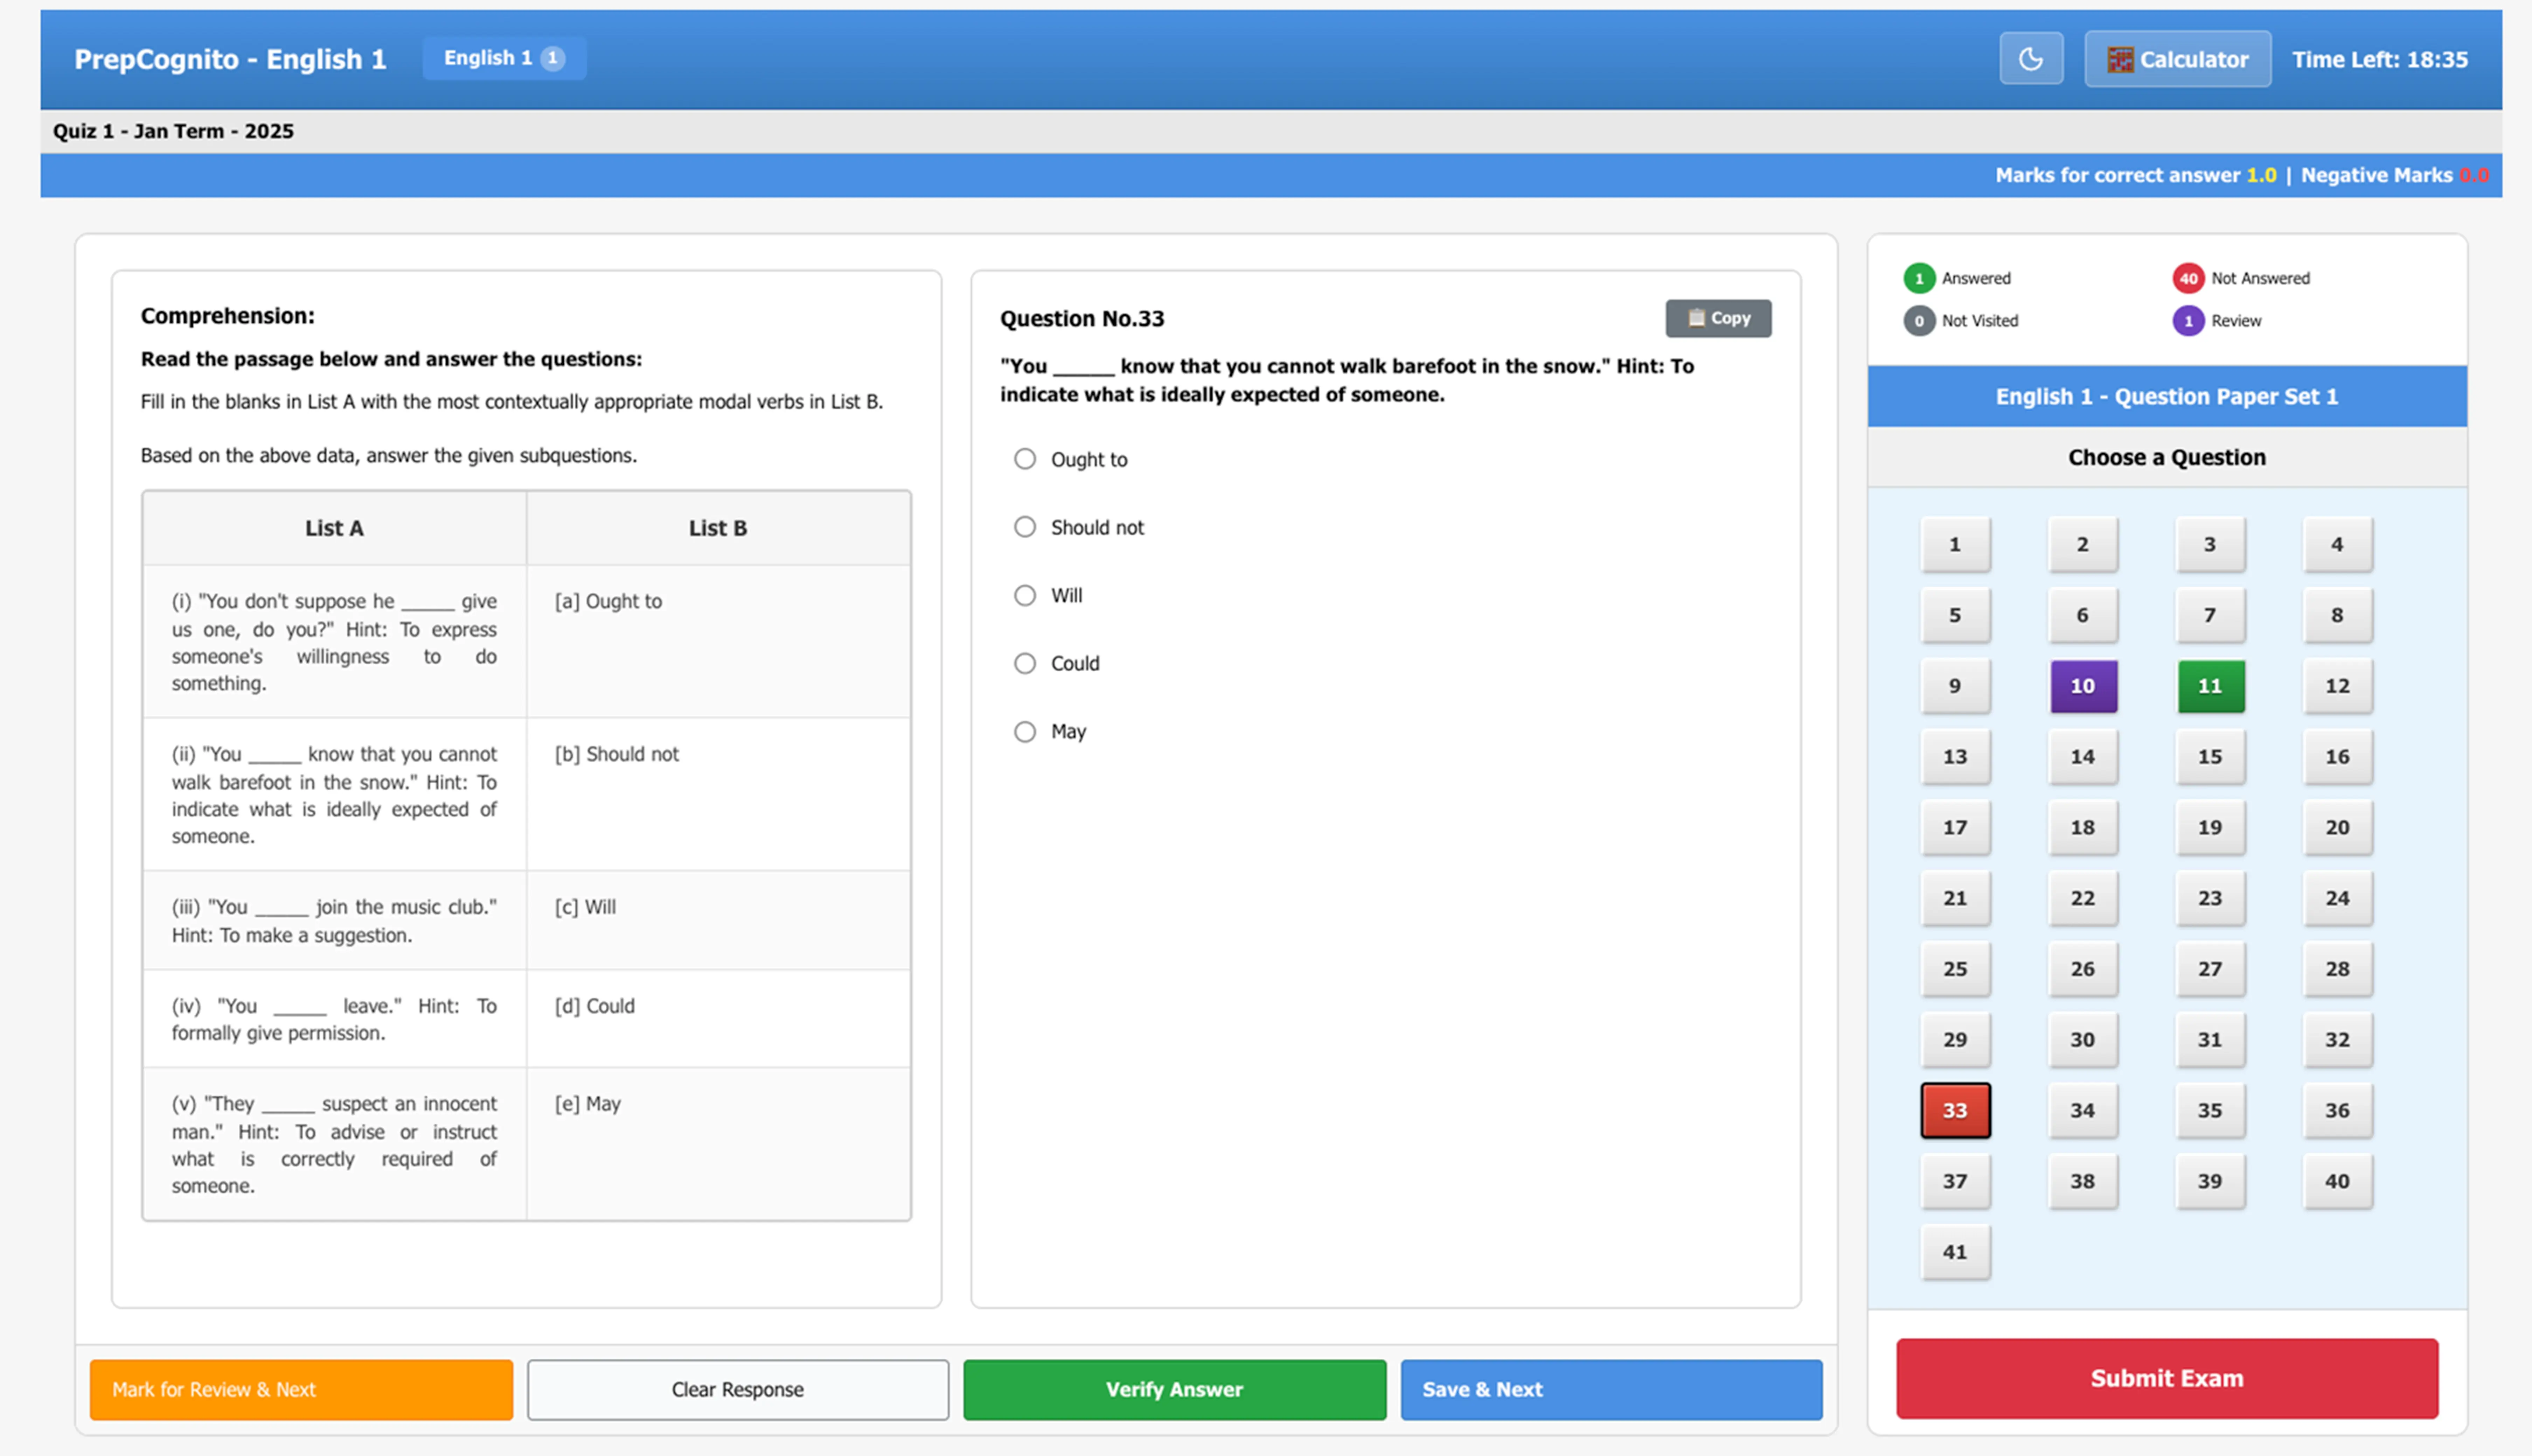Open question 21

click(x=1955, y=898)
